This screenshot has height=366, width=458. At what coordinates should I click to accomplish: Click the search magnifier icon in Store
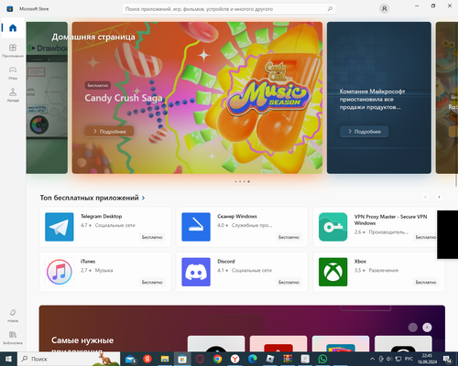[330, 9]
